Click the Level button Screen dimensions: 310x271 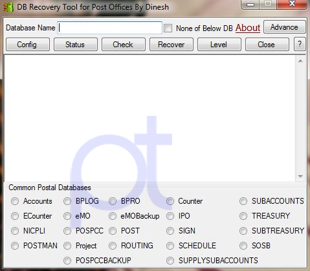coord(219,45)
